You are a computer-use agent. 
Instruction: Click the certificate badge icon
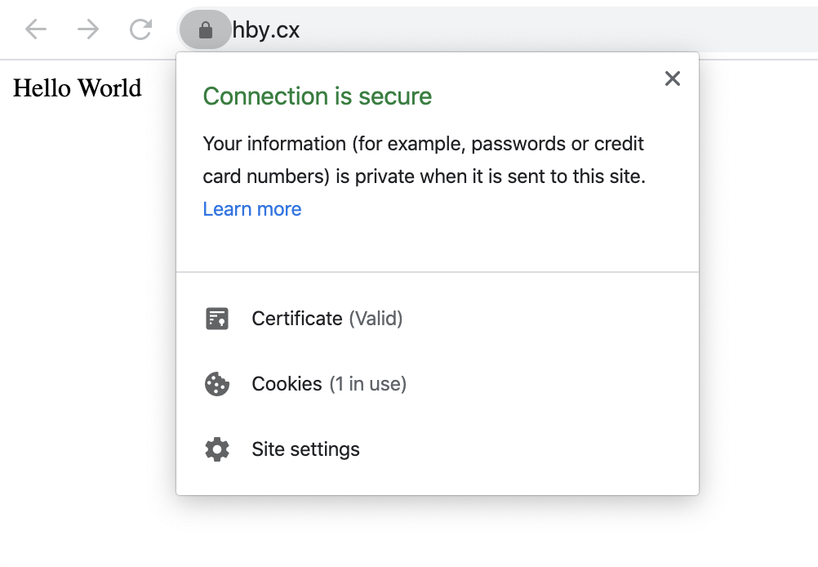[217, 319]
